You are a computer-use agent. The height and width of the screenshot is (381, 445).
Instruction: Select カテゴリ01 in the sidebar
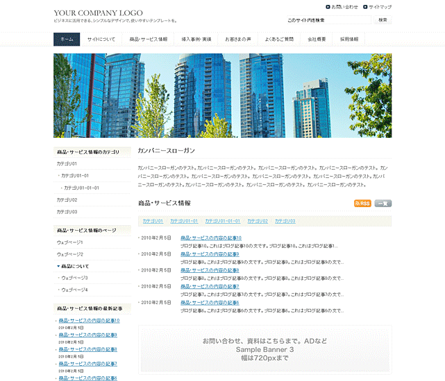(67, 163)
